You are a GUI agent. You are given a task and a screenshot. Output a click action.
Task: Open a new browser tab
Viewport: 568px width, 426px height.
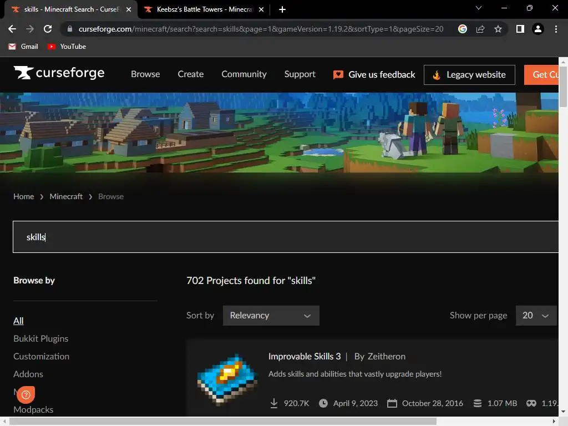pos(282,9)
